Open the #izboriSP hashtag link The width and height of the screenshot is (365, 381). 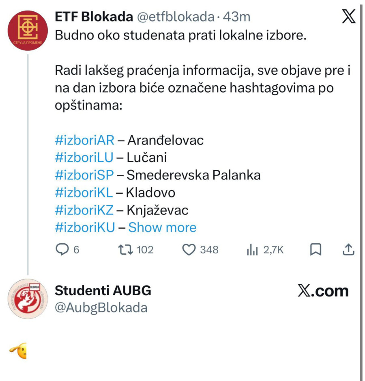pos(84,175)
